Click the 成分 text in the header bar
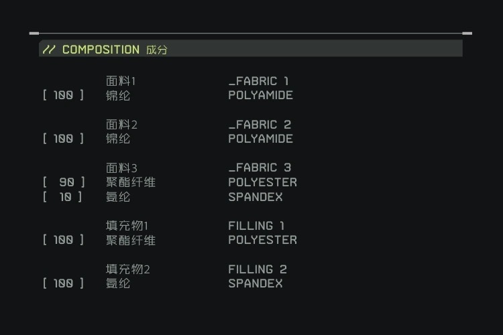Image resolution: width=503 pixels, height=335 pixels. pos(156,50)
